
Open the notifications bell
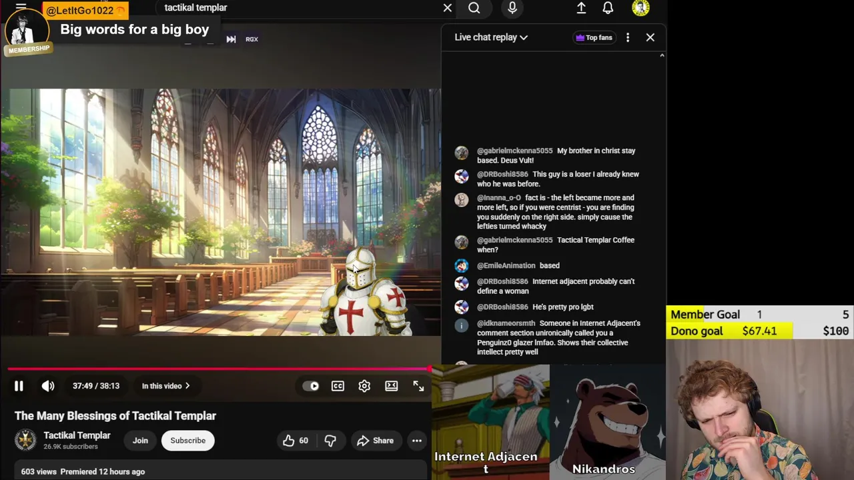click(x=608, y=8)
